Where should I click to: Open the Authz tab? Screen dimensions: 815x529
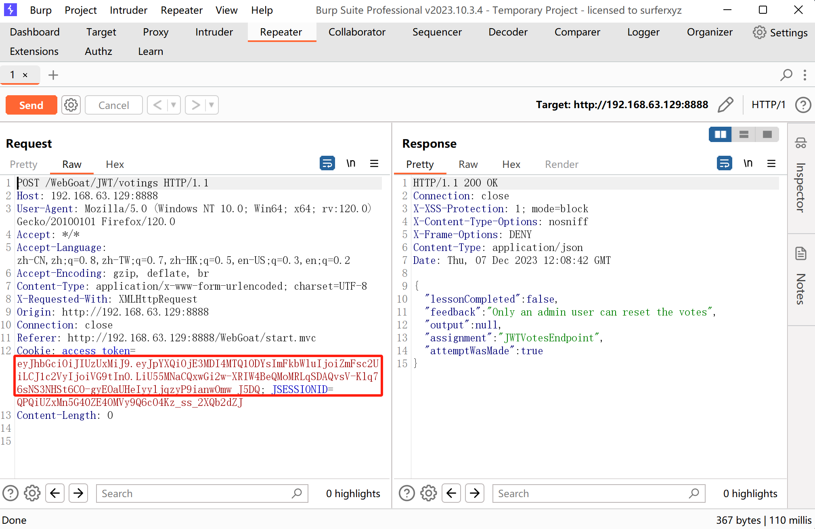point(98,51)
